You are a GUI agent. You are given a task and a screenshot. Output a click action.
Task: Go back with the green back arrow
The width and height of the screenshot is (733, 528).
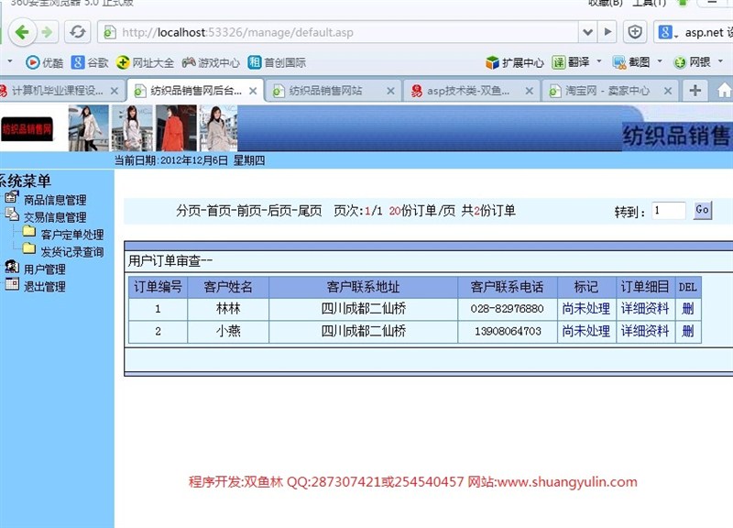21,32
